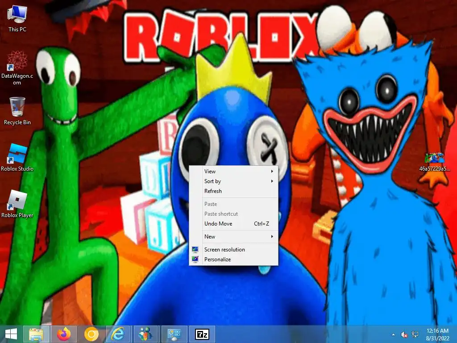The width and height of the screenshot is (457, 343).
Task: Click the Screen resolution monitor icon
Action: [195, 249]
